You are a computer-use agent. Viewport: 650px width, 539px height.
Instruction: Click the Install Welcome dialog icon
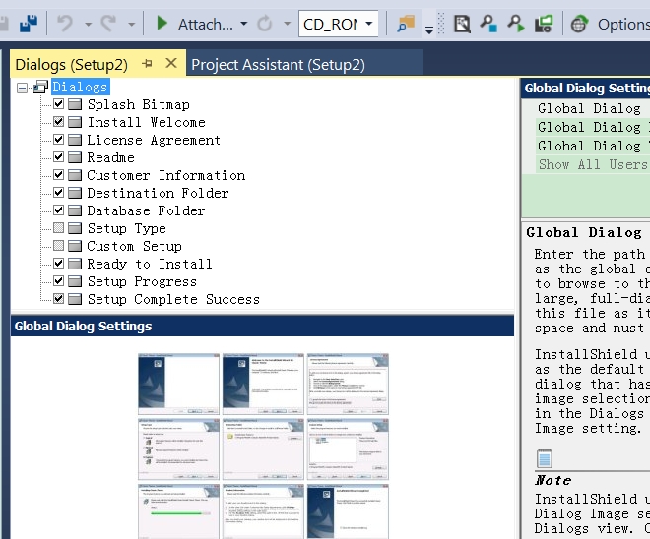75,122
